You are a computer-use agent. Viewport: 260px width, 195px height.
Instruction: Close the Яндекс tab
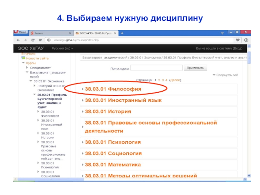tap(70, 33)
